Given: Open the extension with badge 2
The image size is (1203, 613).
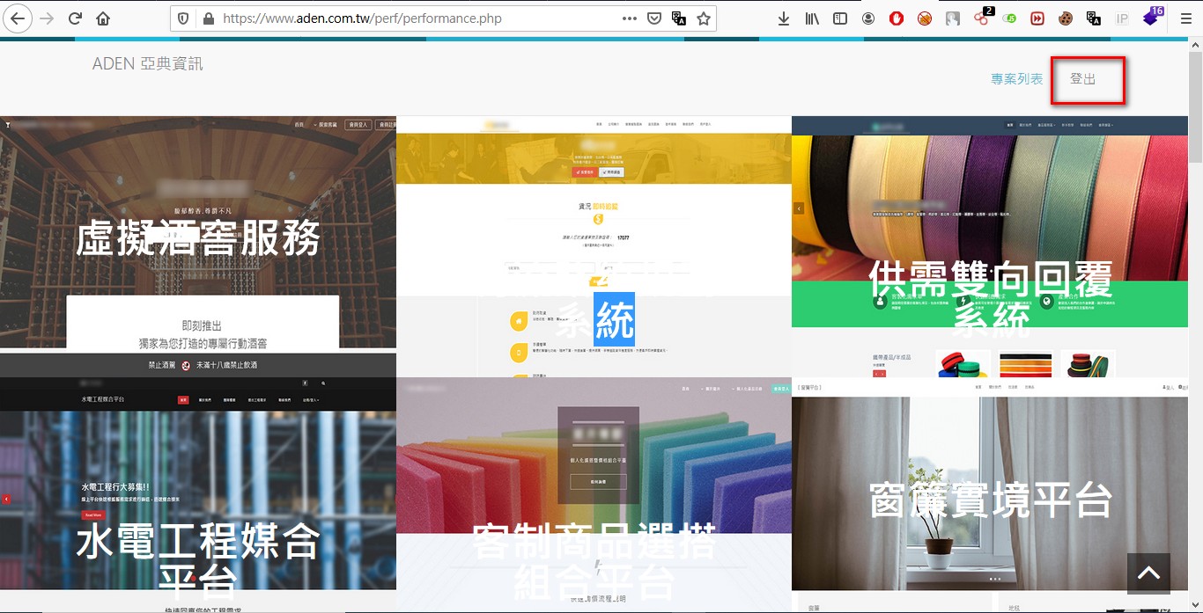Looking at the screenshot, I should [x=982, y=18].
